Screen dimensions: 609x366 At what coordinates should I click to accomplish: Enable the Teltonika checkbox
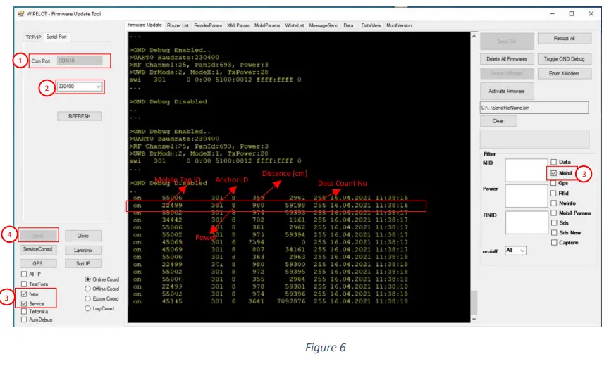[x=24, y=312]
